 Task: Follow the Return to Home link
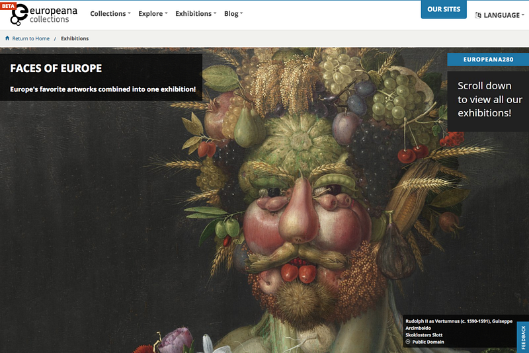coord(30,38)
